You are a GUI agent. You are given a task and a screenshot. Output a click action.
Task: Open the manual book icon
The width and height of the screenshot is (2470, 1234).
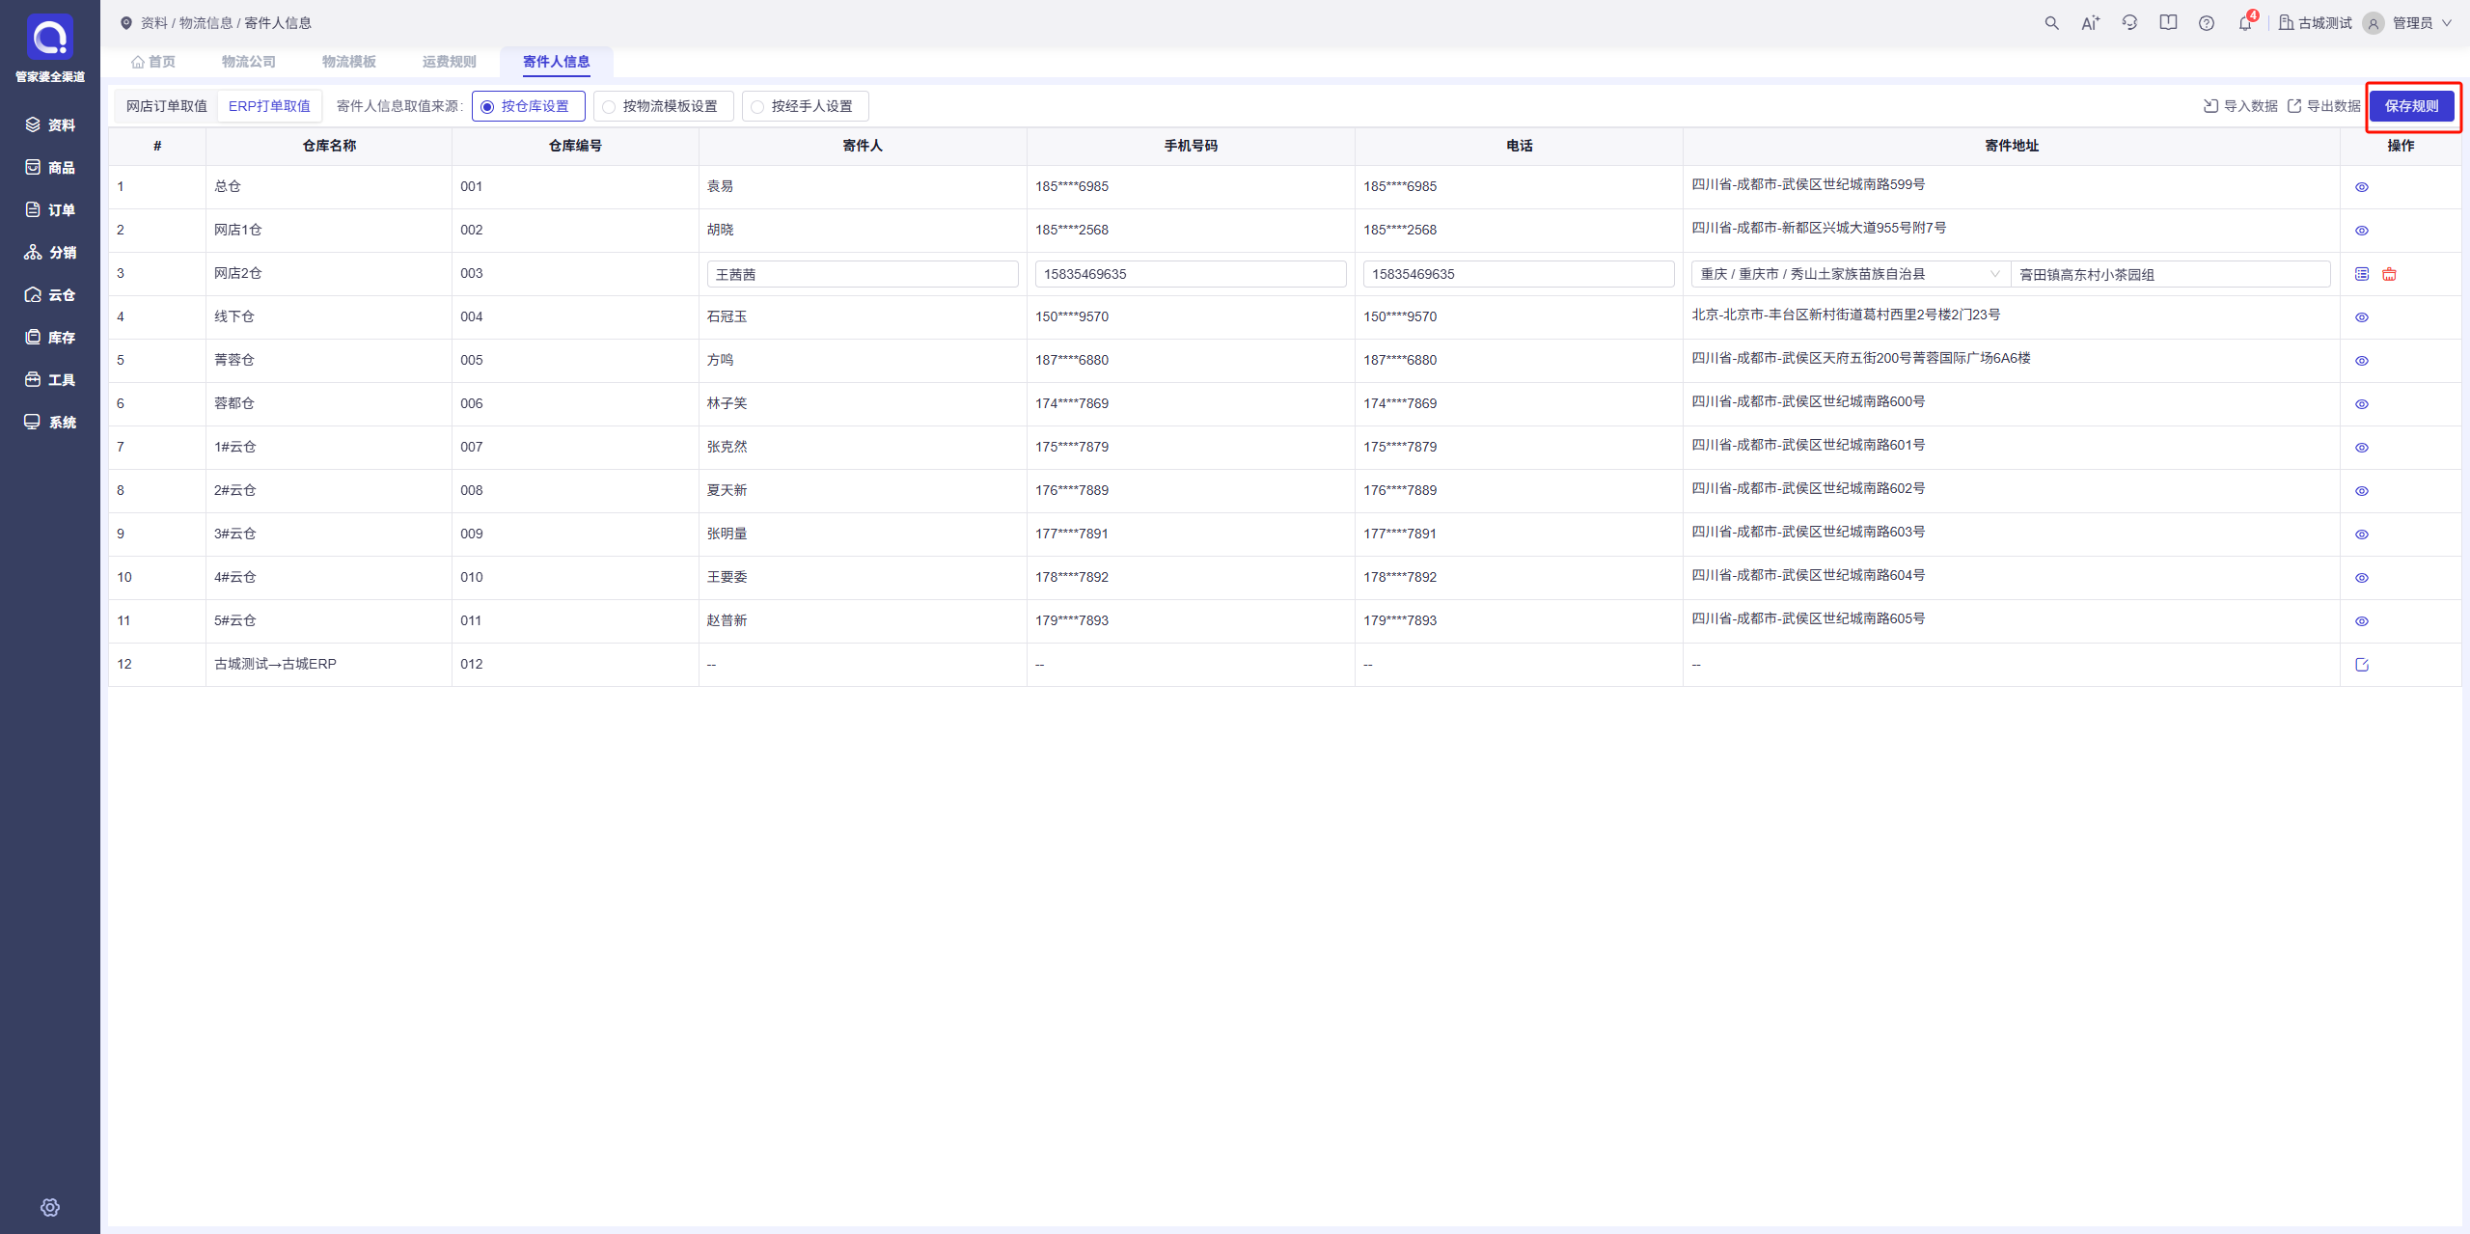click(x=2168, y=23)
